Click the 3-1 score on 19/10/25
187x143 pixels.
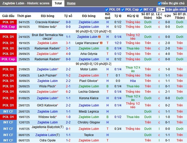click(68, 43)
